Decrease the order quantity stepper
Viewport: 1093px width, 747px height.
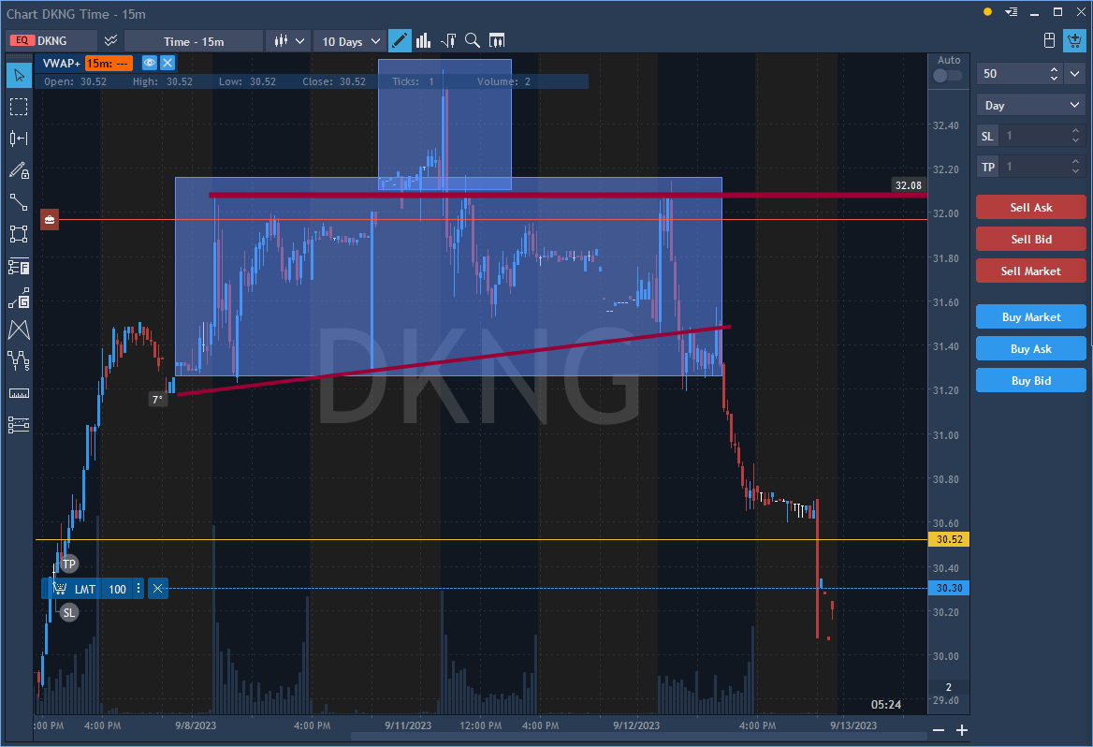pyautogui.click(x=1054, y=78)
